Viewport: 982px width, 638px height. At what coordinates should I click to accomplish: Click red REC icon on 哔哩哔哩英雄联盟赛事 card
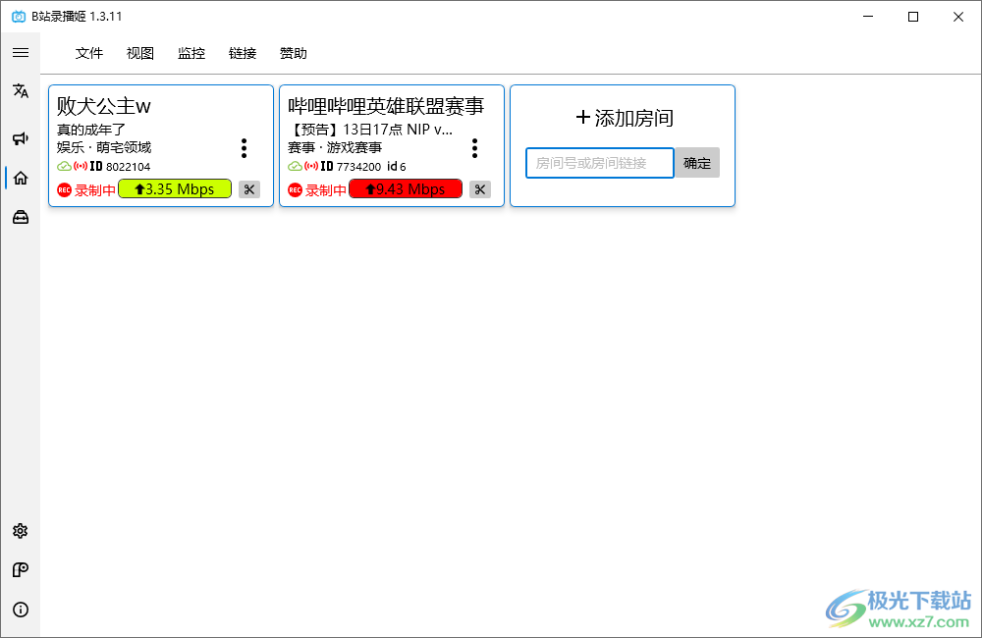point(295,189)
